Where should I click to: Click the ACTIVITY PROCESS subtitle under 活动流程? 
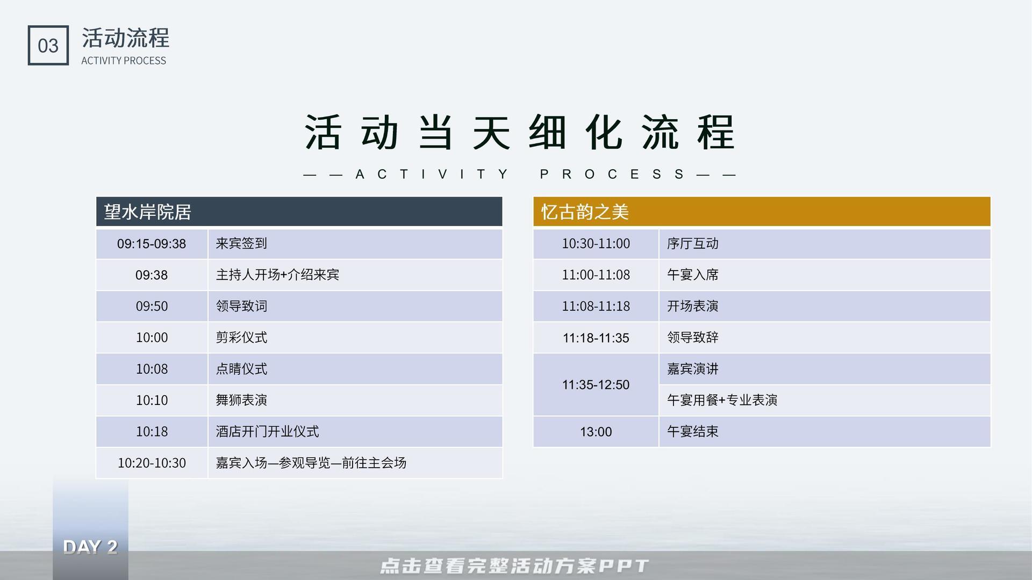124,61
